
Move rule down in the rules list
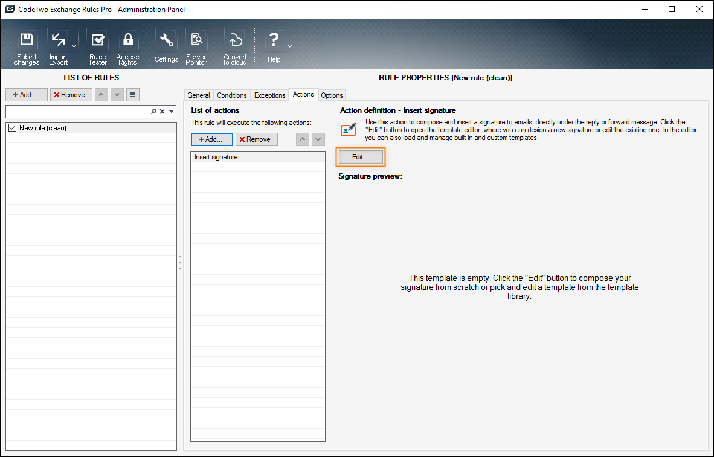(117, 95)
